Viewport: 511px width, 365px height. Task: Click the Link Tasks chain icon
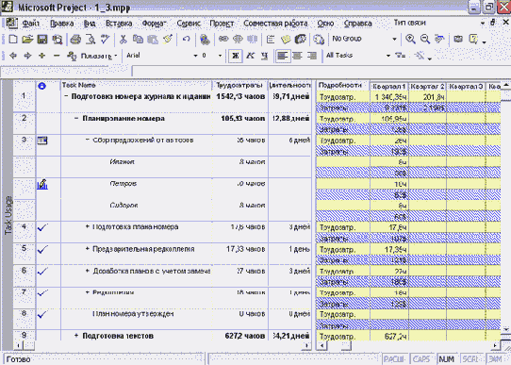coord(223,39)
